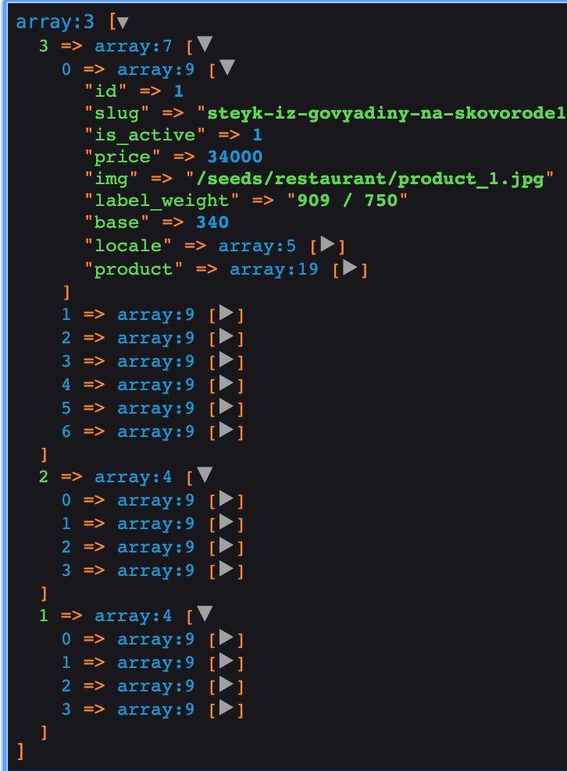Image resolution: width=567 pixels, height=771 pixels.
Task: Click the "slug" key text
Action: click(x=116, y=113)
